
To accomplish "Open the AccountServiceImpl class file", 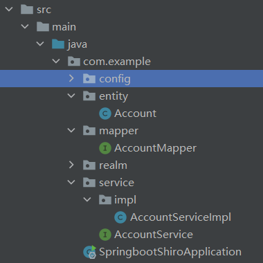I will 181,217.
